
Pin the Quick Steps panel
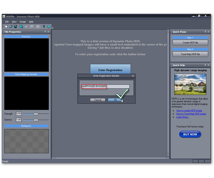pyautogui.click(x=205, y=32)
